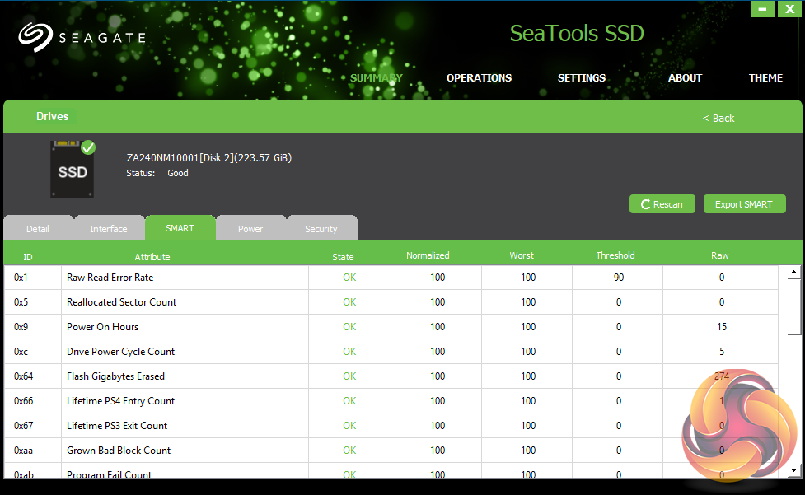Open the Settings menu

tap(582, 78)
